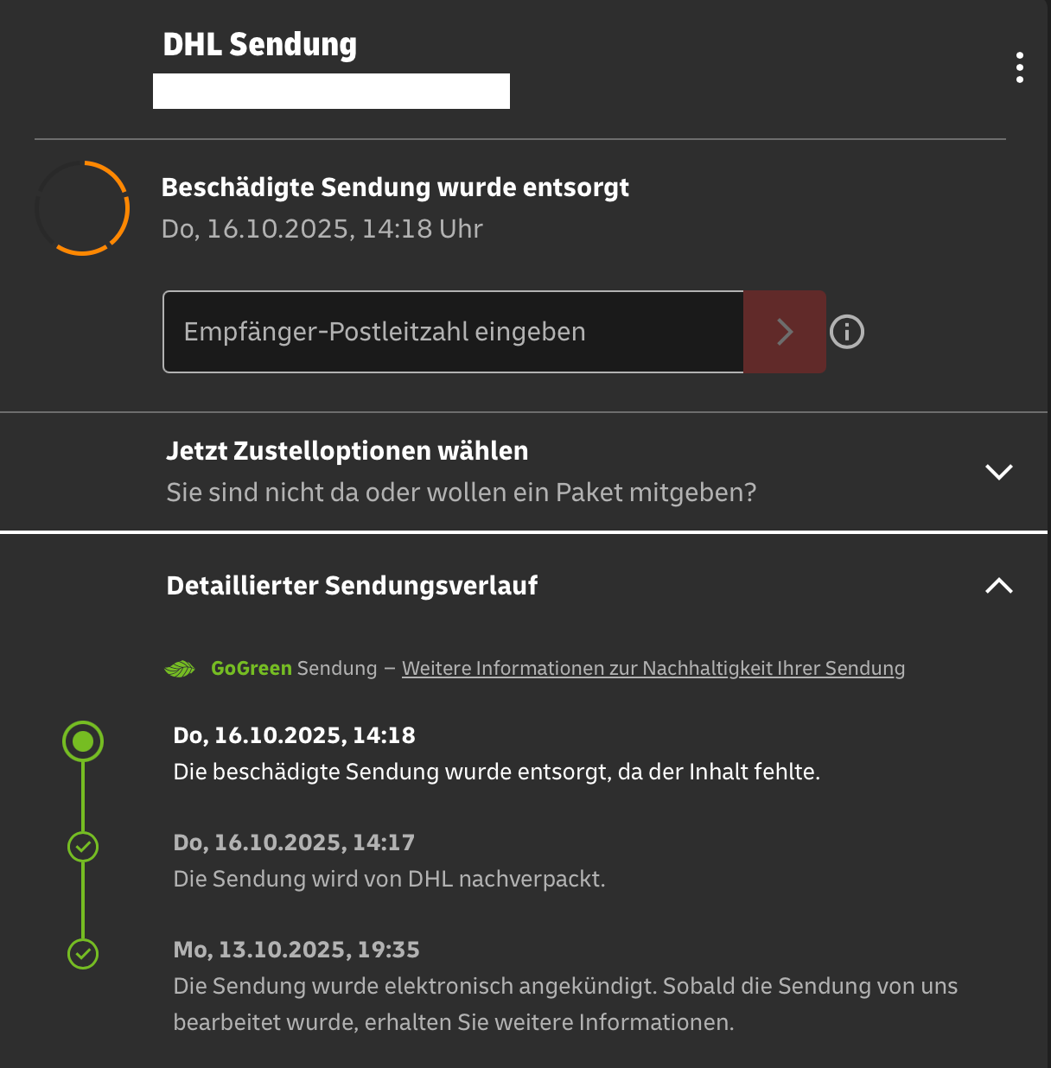Open the three-dot options menu
The width and height of the screenshot is (1051, 1068).
click(1020, 67)
